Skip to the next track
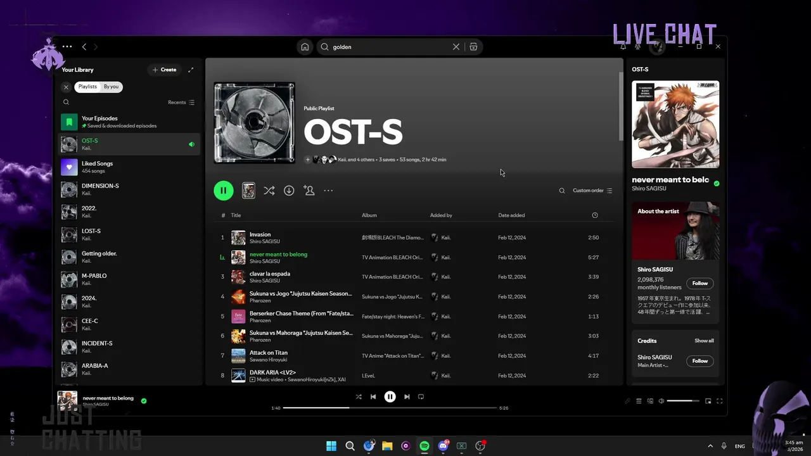This screenshot has height=456, width=811. click(407, 397)
